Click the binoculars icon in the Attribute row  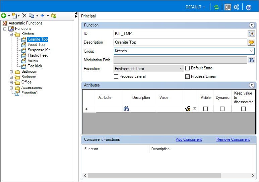pos(126,109)
